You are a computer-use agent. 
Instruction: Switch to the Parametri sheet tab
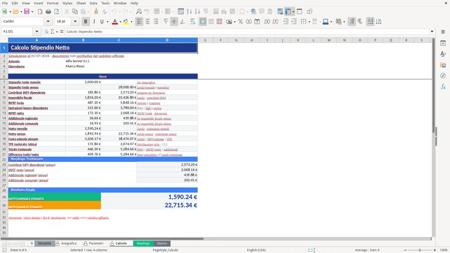point(96,243)
